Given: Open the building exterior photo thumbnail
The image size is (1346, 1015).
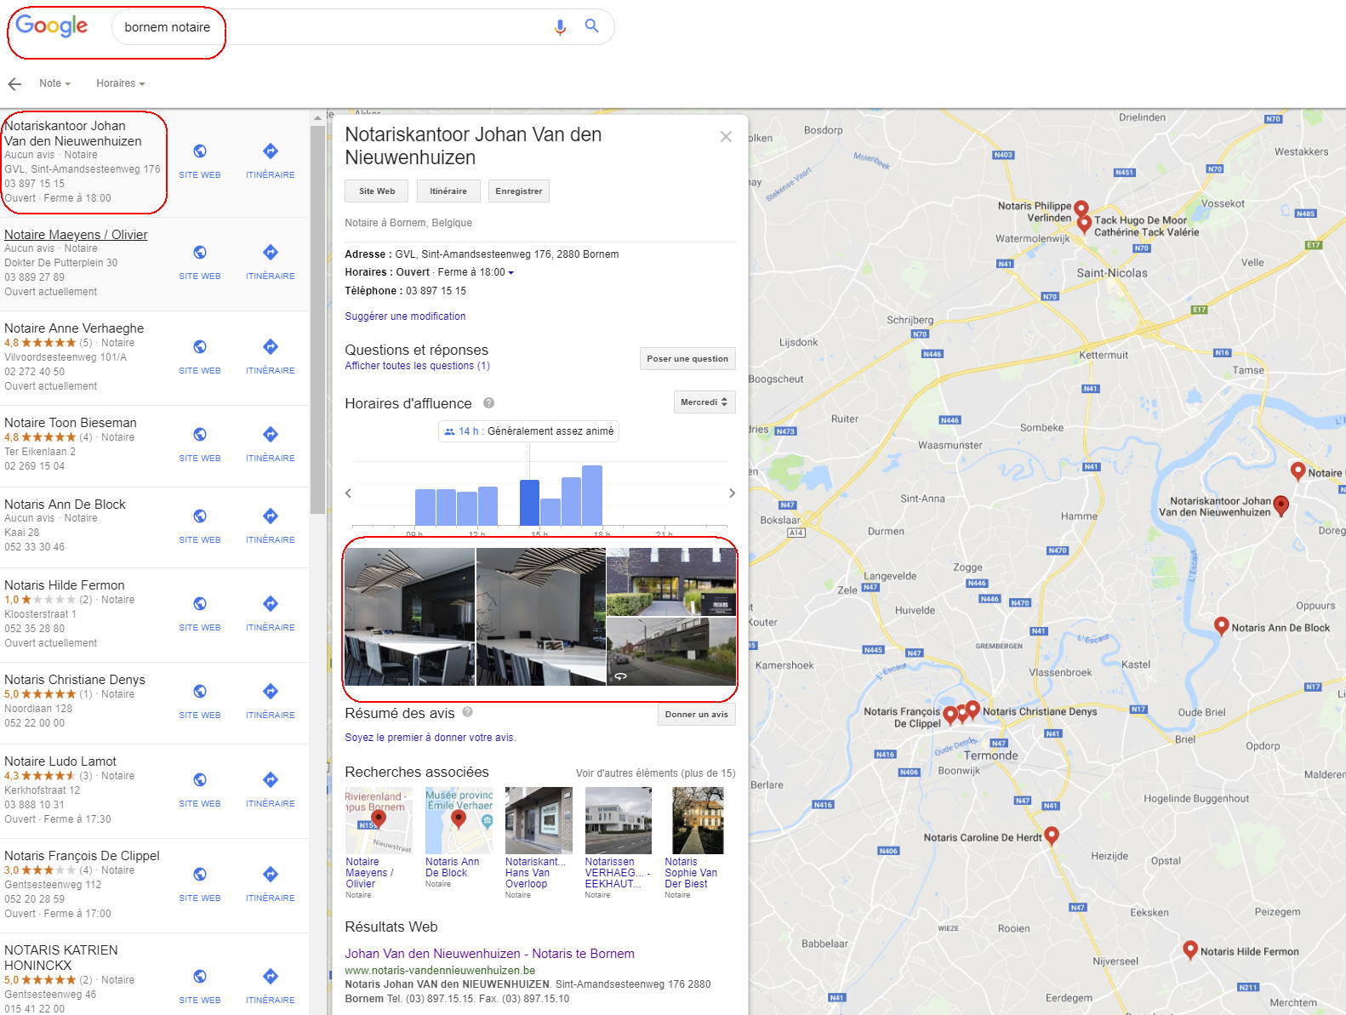Looking at the screenshot, I should coord(671,582).
